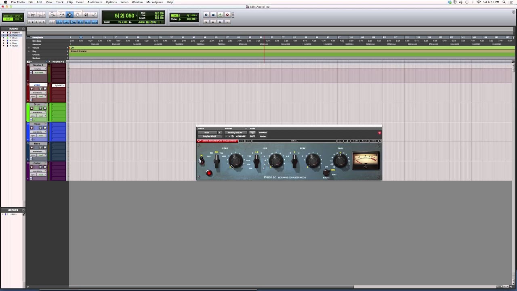Enable Spot edit mode
The width and height of the screenshot is (517, 291).
(x=18, y=16)
